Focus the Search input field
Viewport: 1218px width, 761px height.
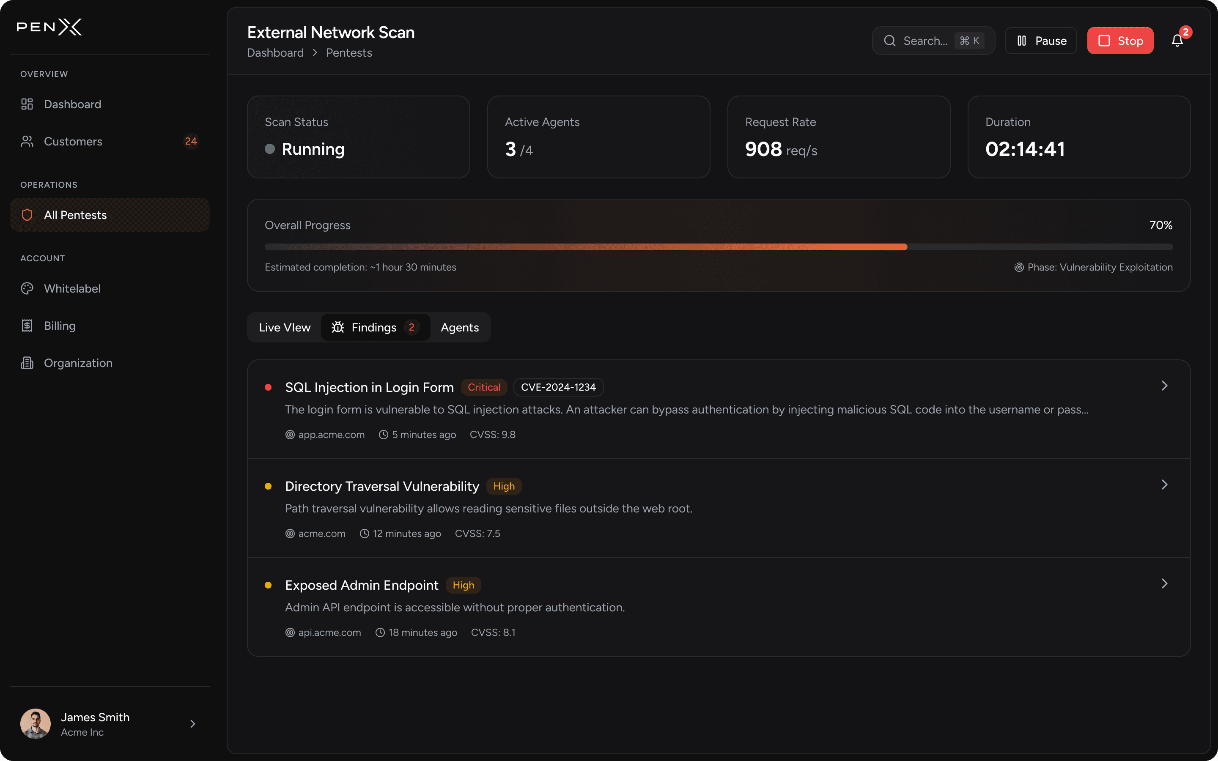pos(925,41)
